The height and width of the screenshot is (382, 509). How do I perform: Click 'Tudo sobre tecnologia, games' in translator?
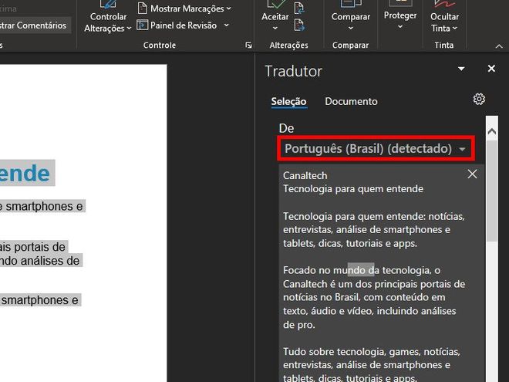click(352, 352)
